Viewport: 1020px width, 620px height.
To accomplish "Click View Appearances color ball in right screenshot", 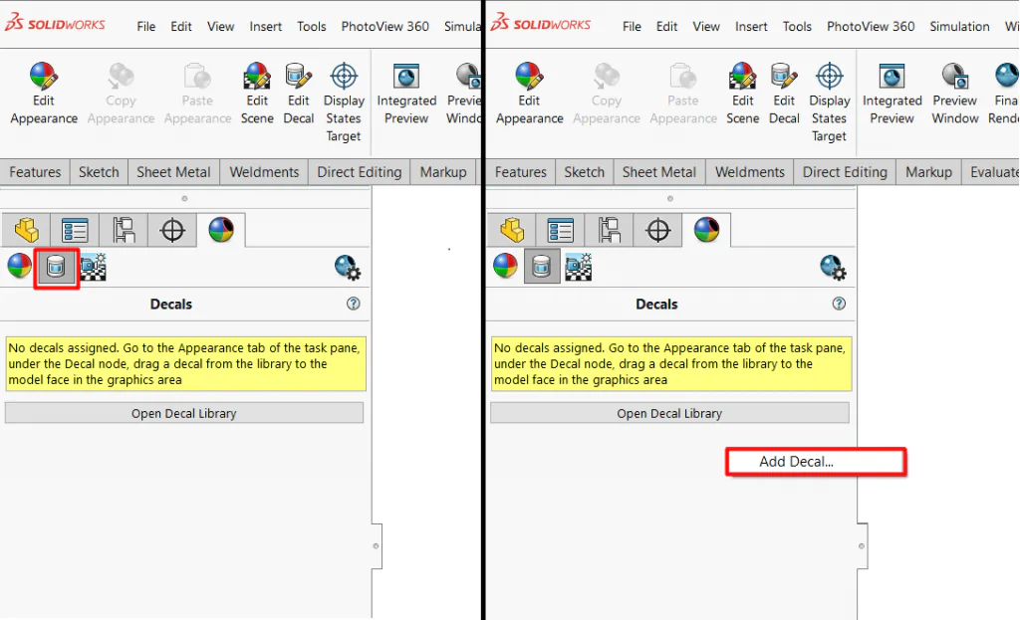I will coord(505,267).
